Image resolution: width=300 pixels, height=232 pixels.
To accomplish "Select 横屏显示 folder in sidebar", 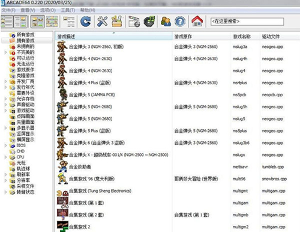I will 22,139.
